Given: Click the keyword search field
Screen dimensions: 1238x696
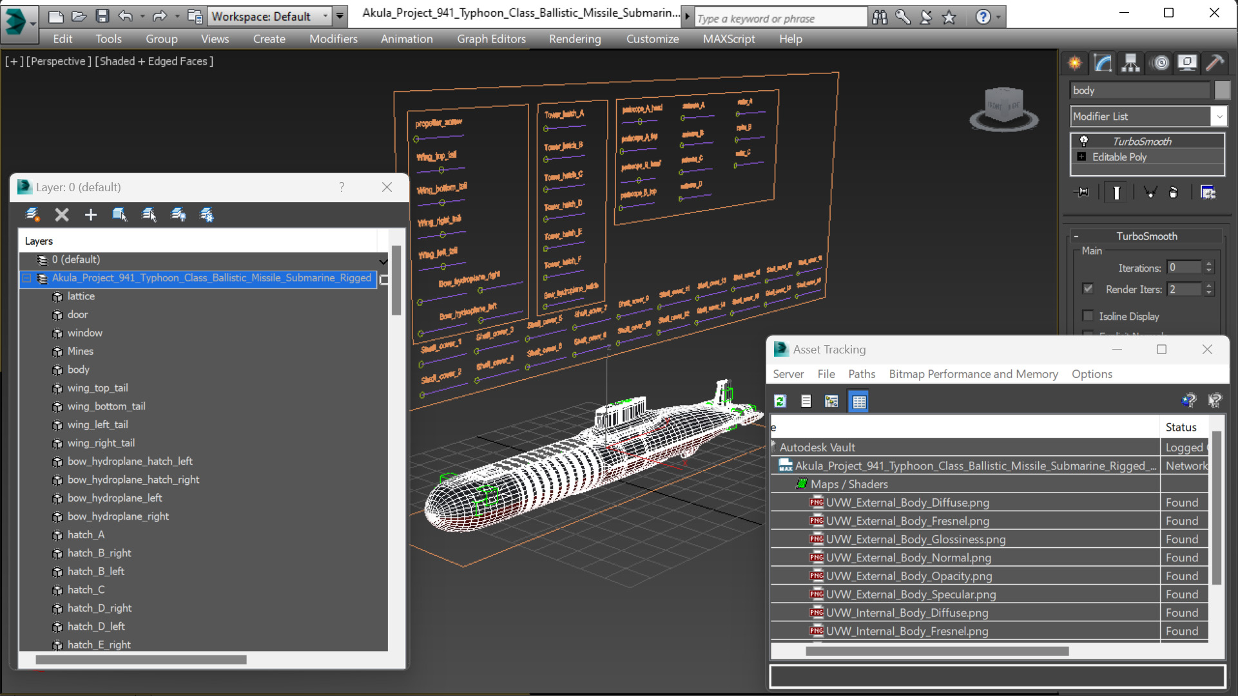Looking at the screenshot, I should click(780, 18).
